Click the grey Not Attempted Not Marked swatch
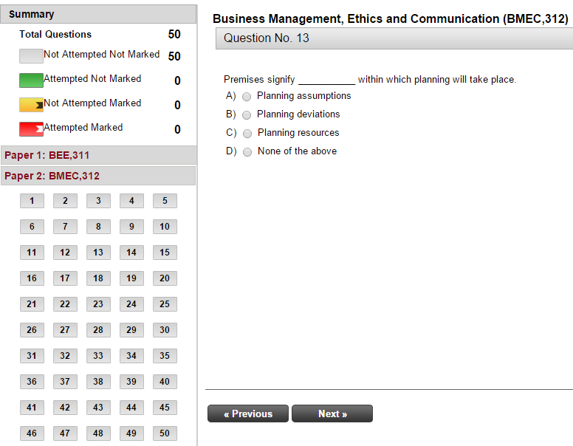Screen dimensions: 573x446 coord(31,56)
